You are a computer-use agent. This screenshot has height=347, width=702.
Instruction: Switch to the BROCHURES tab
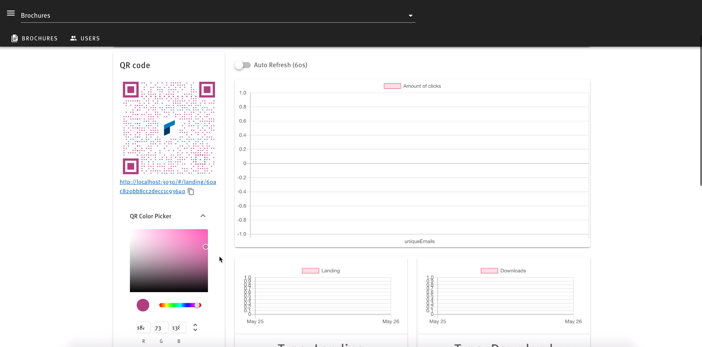pos(39,38)
